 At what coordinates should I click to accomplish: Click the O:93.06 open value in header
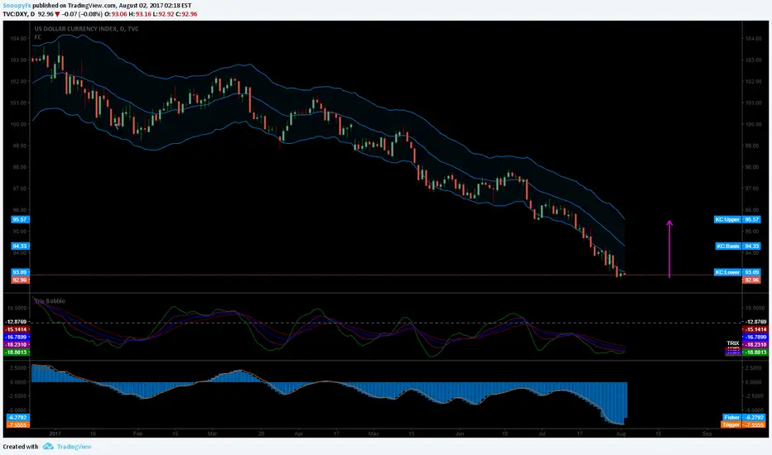coord(115,14)
